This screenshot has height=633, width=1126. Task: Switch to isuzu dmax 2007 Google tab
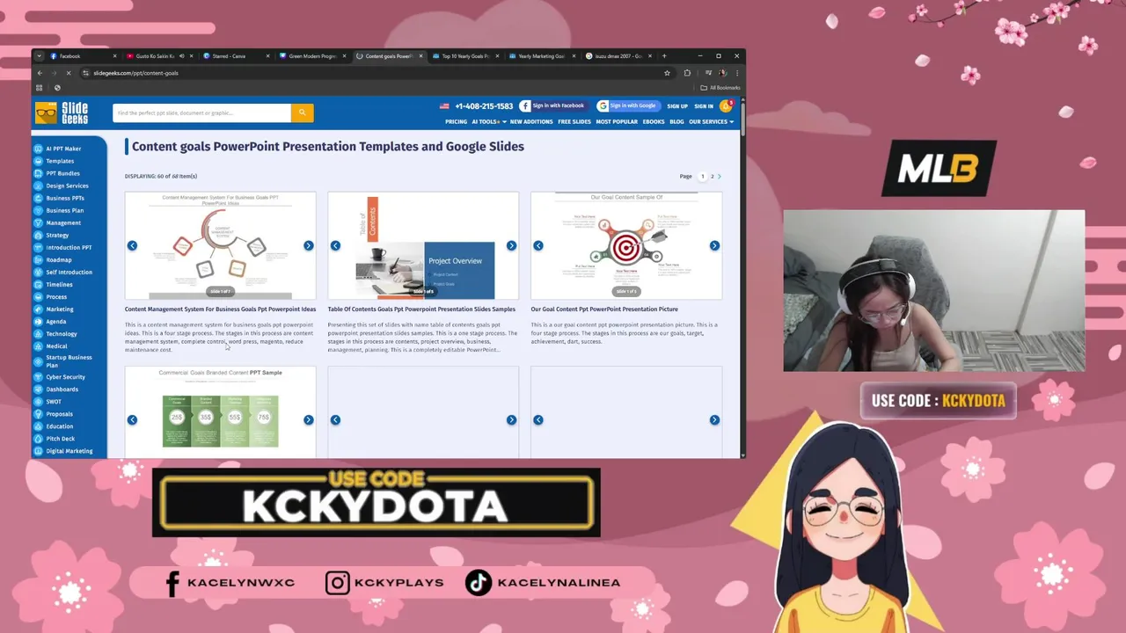pos(618,56)
